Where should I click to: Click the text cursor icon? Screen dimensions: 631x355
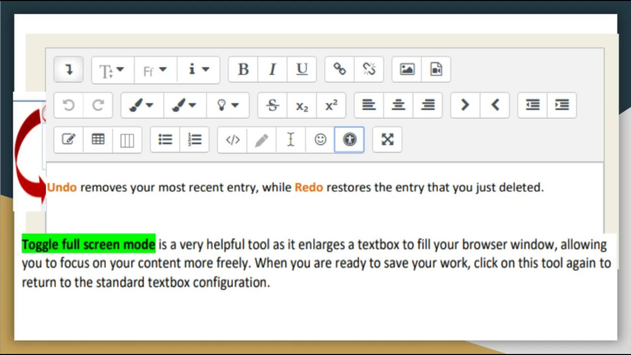pos(291,140)
